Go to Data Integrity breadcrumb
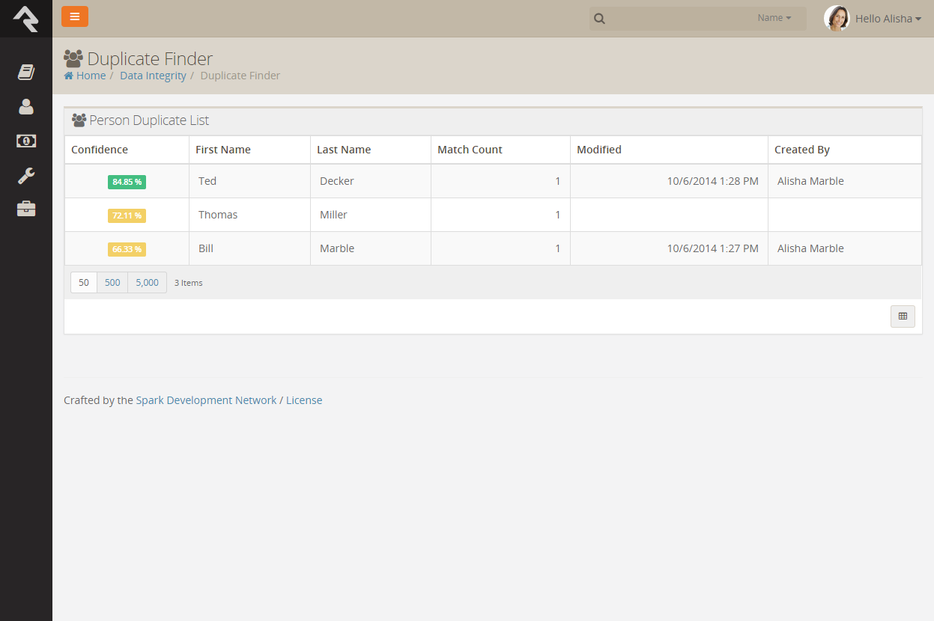The image size is (934, 621). pyautogui.click(x=153, y=76)
